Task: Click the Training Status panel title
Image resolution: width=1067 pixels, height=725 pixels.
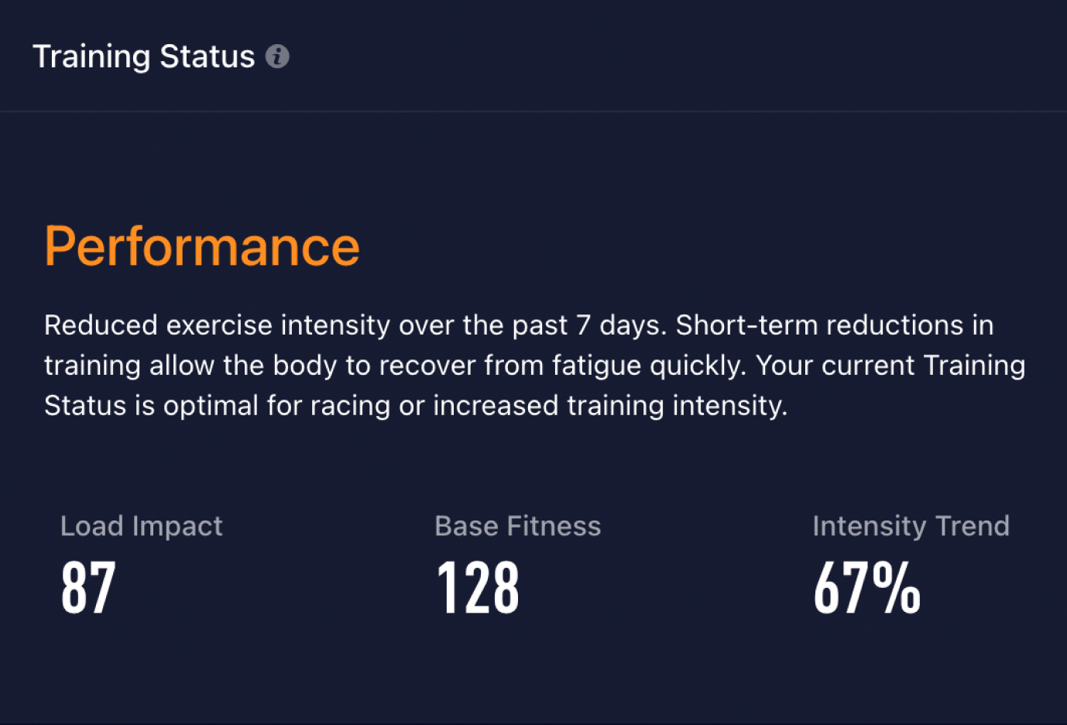Action: click(143, 57)
